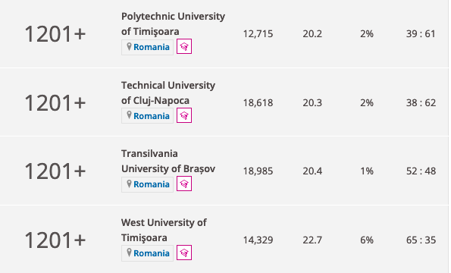Open Polytechnic University of Timişoara page
This screenshot has height=273, width=451.
click(x=173, y=24)
